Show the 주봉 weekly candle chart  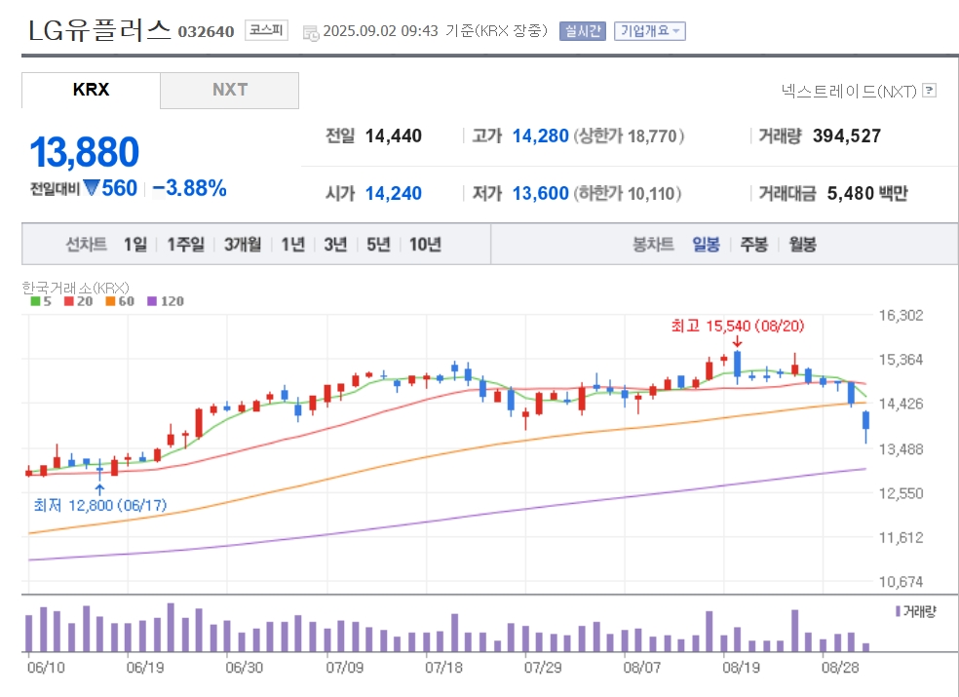click(x=754, y=245)
